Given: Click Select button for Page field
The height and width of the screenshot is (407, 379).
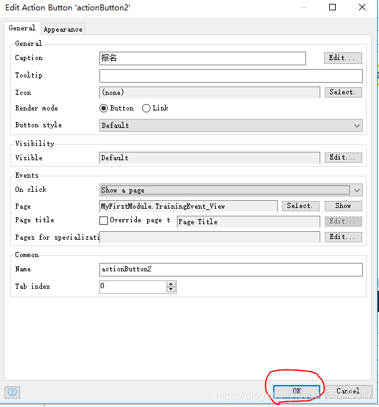Looking at the screenshot, I should 300,206.
